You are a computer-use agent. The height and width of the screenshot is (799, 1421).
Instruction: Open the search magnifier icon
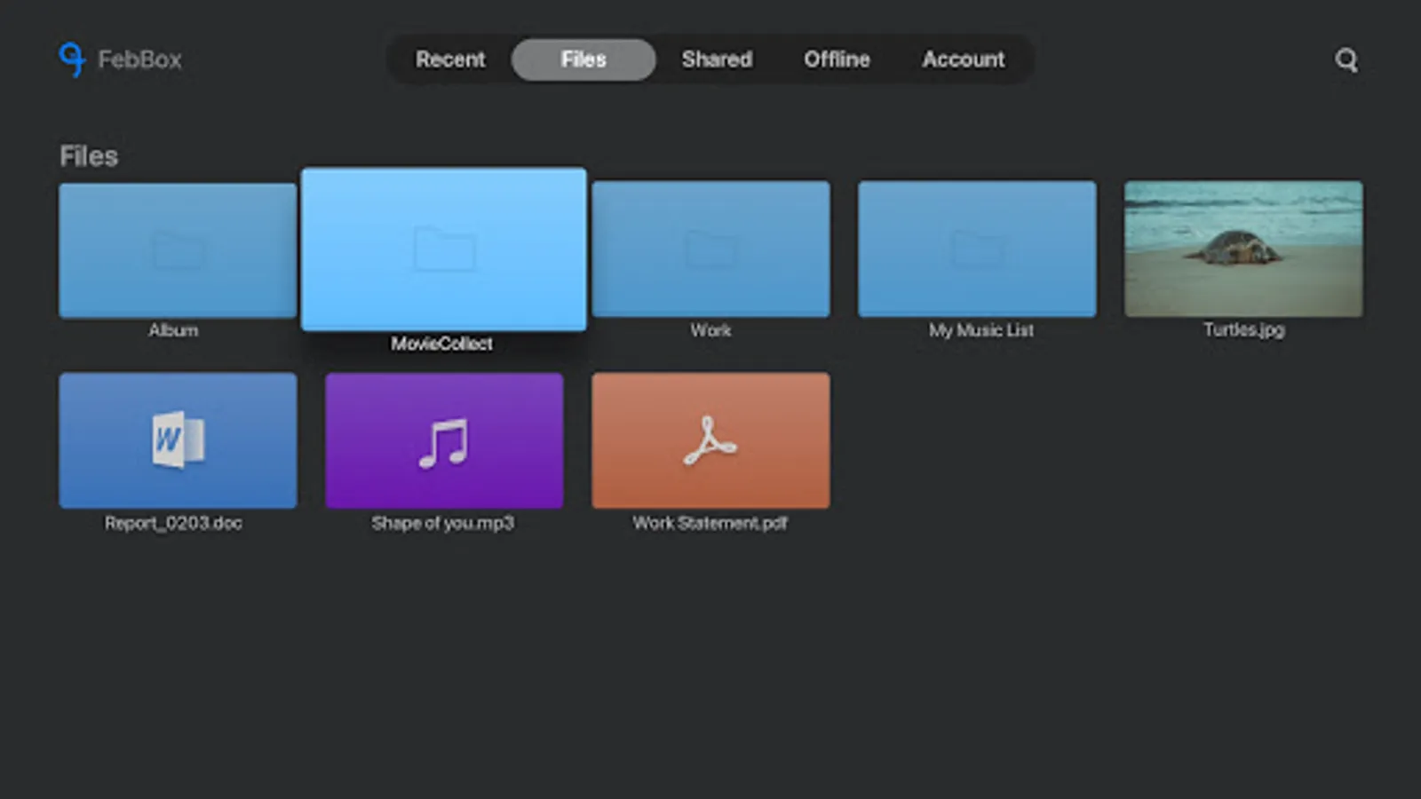tap(1346, 60)
